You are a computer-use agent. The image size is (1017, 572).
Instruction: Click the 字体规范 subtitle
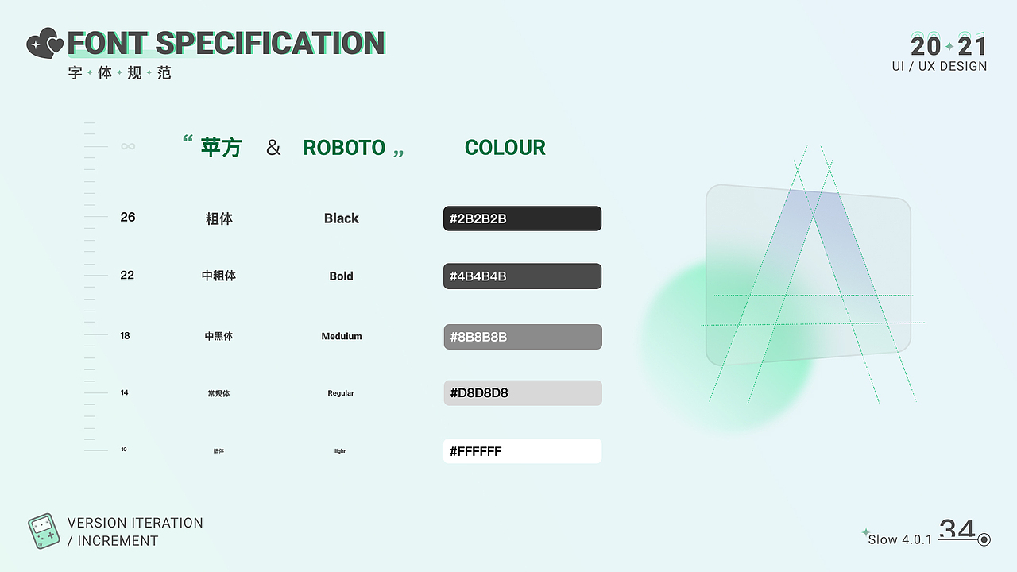[120, 73]
